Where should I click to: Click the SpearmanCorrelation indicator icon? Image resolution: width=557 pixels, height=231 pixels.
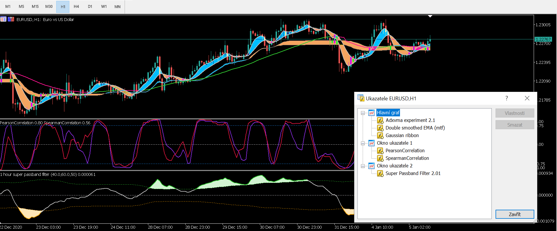coord(380,158)
